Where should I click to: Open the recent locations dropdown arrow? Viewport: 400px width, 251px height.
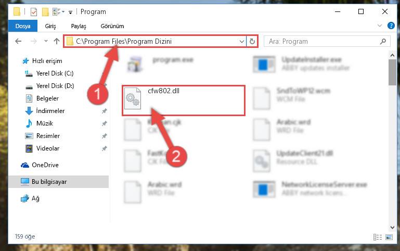coord(46,41)
